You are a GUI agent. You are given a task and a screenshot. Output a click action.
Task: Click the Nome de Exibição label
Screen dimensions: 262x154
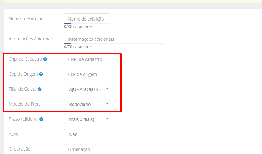pyautogui.click(x=26, y=19)
